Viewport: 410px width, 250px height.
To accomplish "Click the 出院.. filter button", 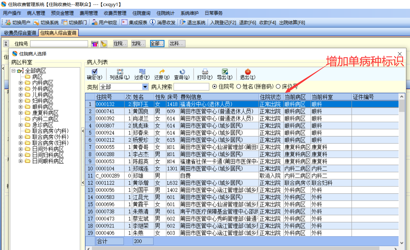I will pos(138,44).
